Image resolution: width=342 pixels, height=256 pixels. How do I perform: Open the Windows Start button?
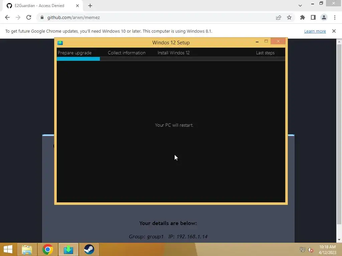pos(8,249)
